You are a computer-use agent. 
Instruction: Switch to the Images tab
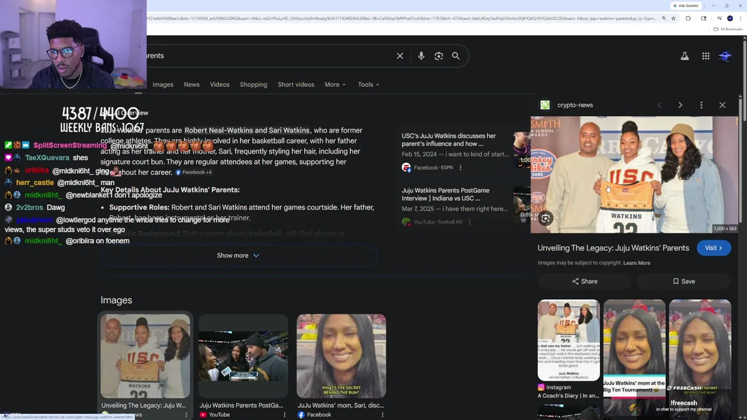click(x=163, y=85)
